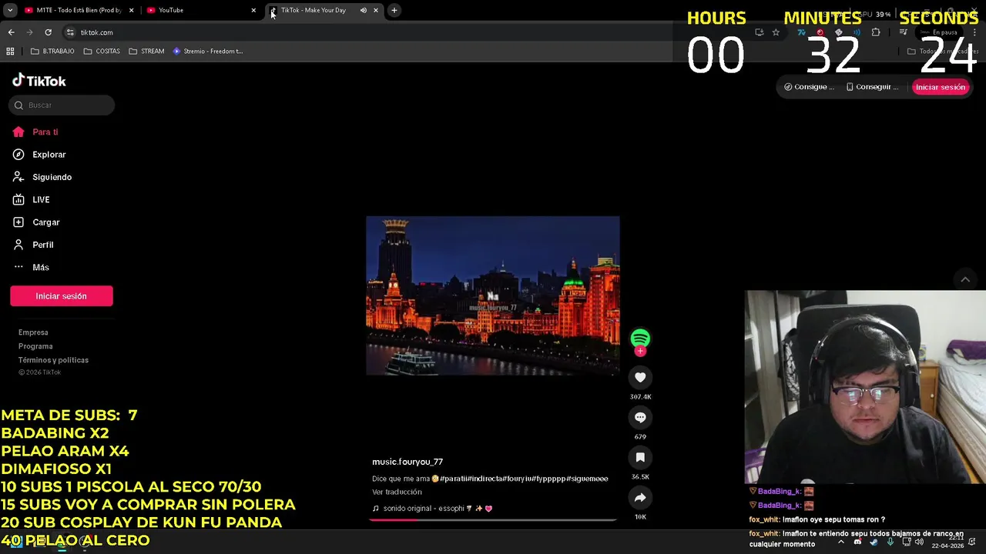Show hidden system tray icons
Viewport: 986px width, 554px height.
[x=841, y=542]
